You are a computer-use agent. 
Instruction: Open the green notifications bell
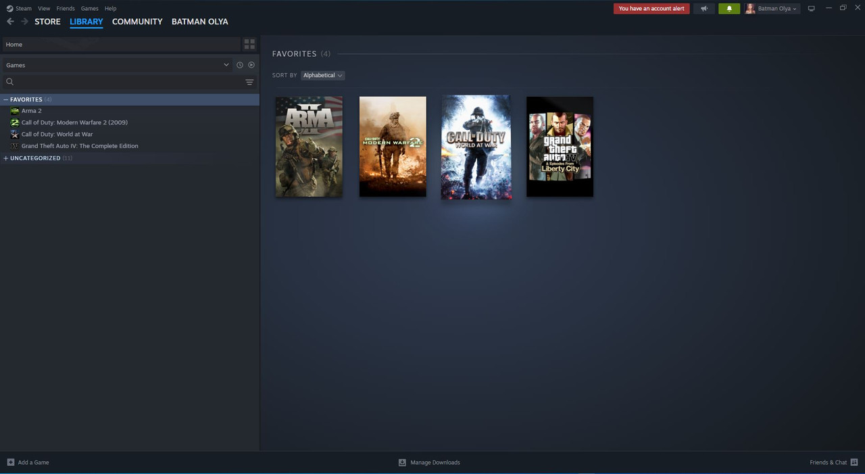729,9
